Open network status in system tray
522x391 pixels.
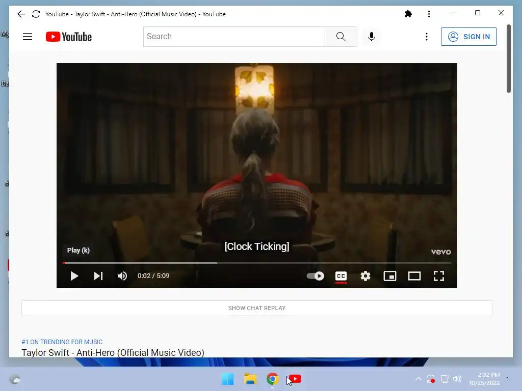coord(445,379)
